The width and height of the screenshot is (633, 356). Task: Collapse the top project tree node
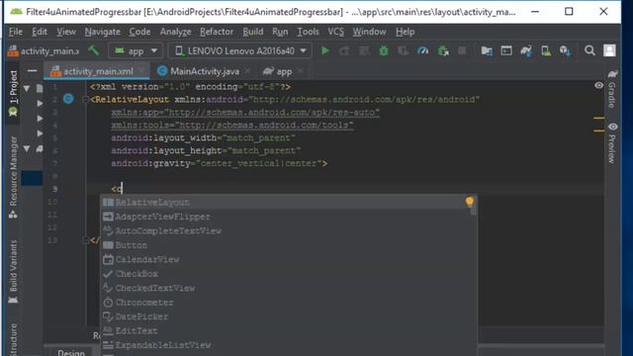pyautogui.click(x=27, y=88)
